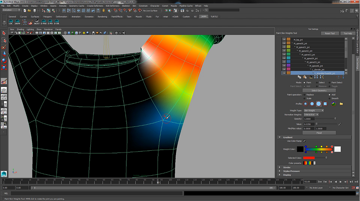360x201 pixels.
Task: Expand the Stroke section
Action: click(287, 167)
